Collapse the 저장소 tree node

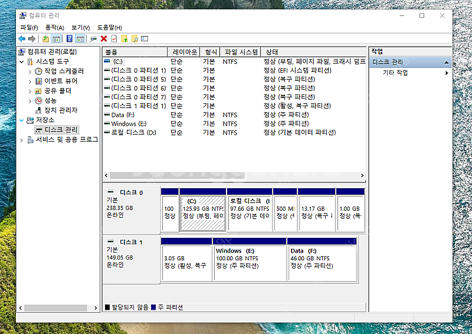click(21, 120)
